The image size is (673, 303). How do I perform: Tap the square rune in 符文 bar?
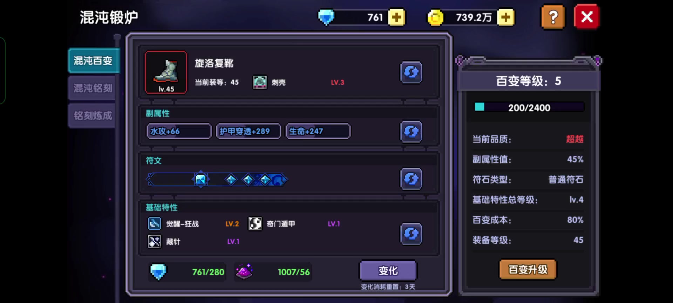[x=200, y=180]
